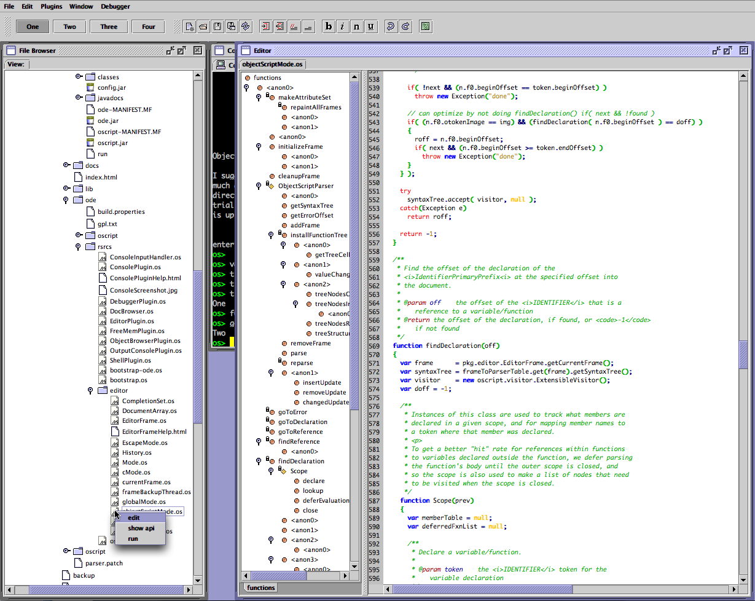Viewport: 755px width, 601px height.
Task: Choose "show api" from the context menu
Action: tap(141, 528)
